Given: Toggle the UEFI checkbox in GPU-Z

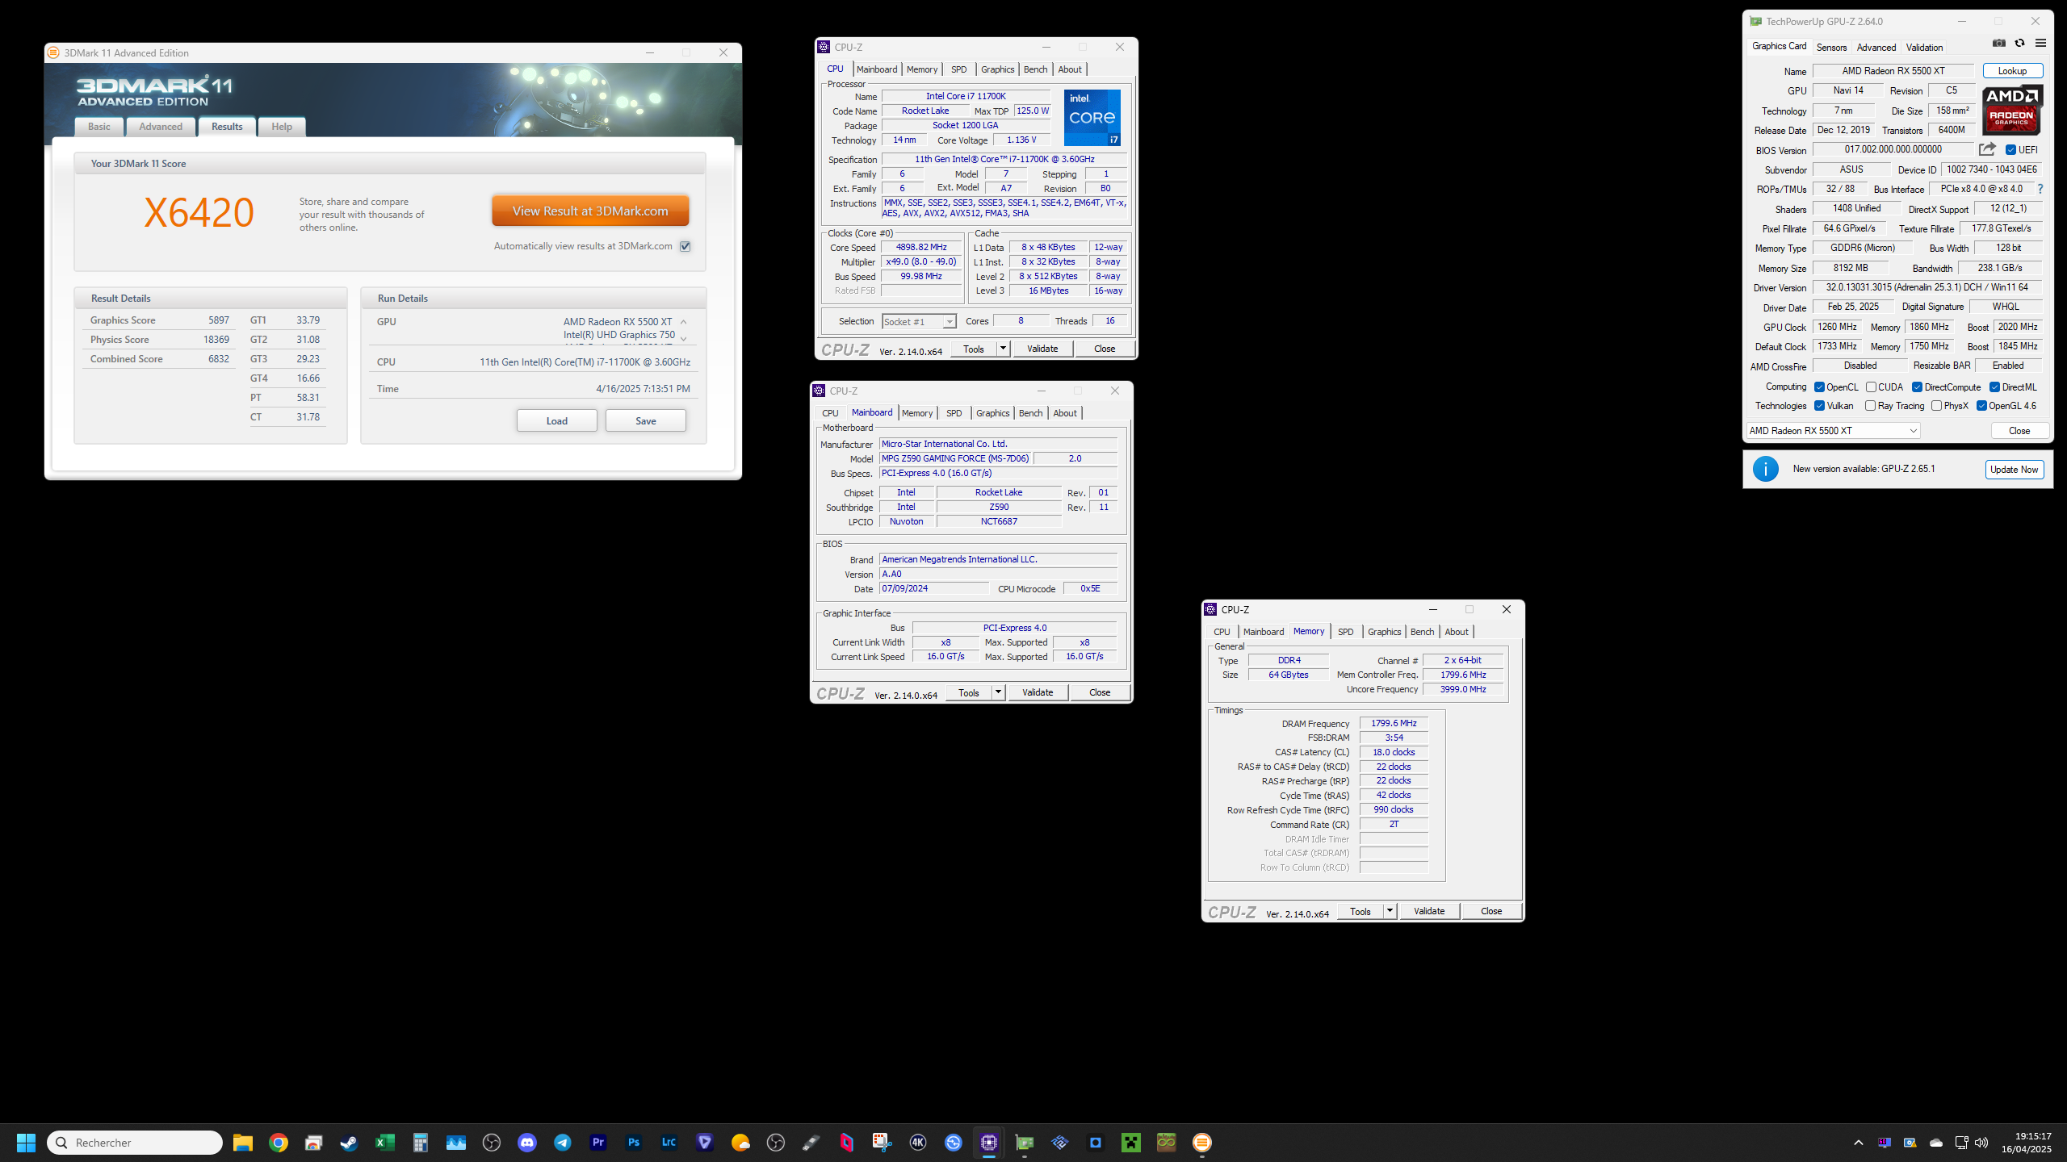Looking at the screenshot, I should pyautogui.click(x=2011, y=150).
